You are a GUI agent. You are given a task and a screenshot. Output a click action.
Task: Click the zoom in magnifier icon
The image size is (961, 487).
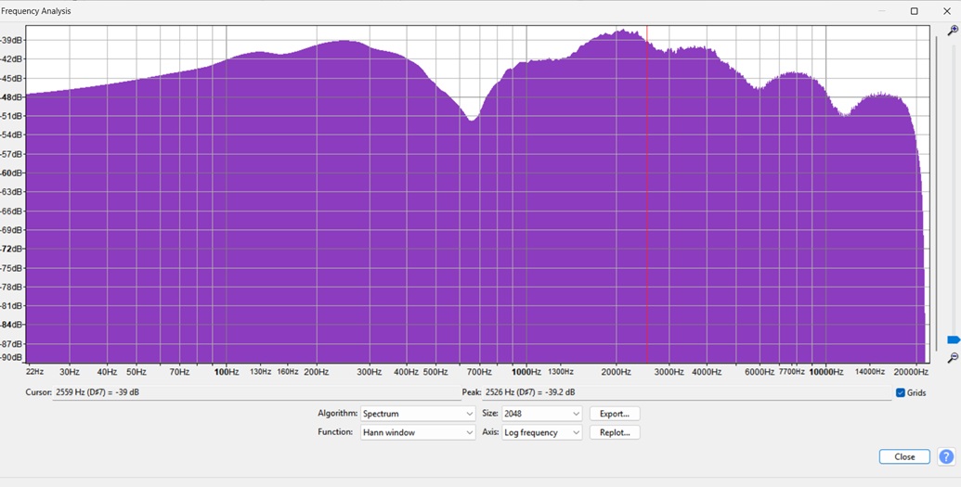[952, 31]
